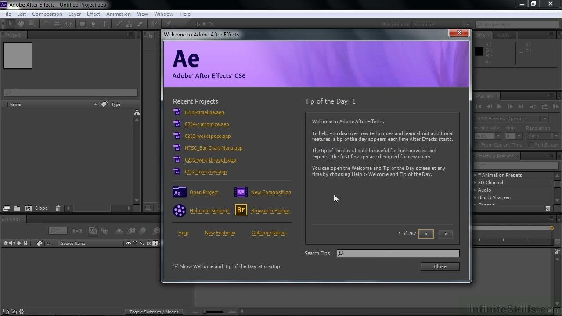Toggle the Full Screen checkbox in Preview
Screen dimensions: 562x316
pos(531,145)
